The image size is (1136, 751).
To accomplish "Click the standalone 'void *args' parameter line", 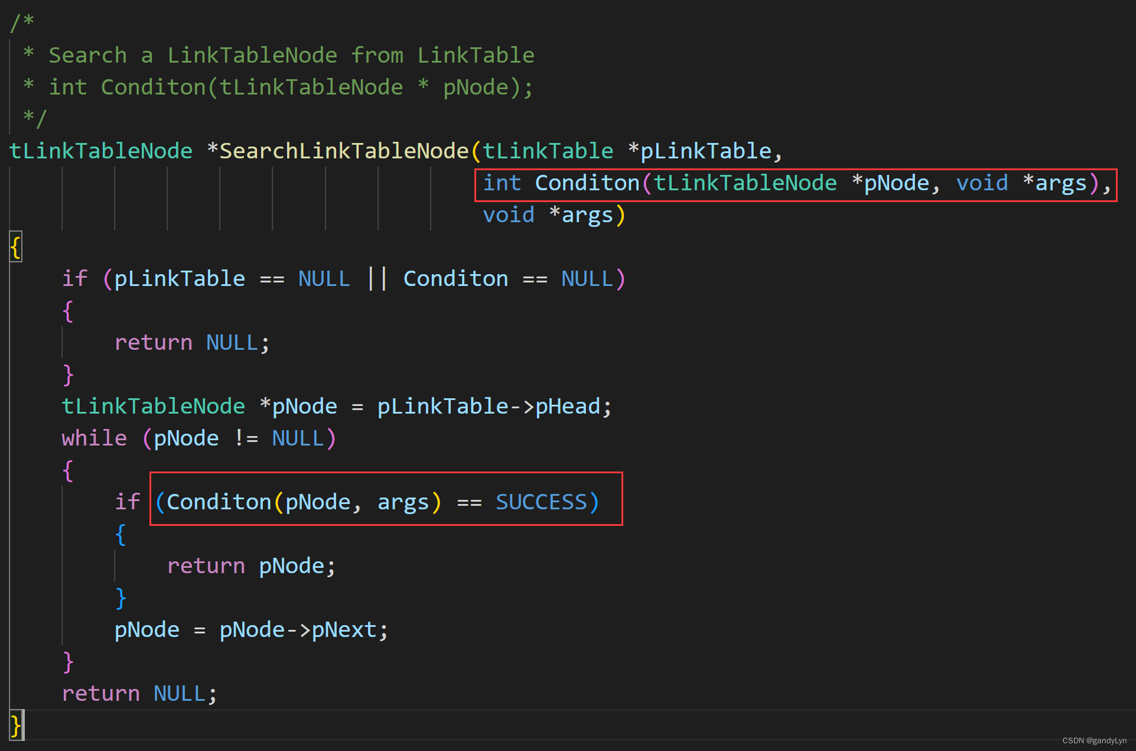I will click(x=554, y=215).
